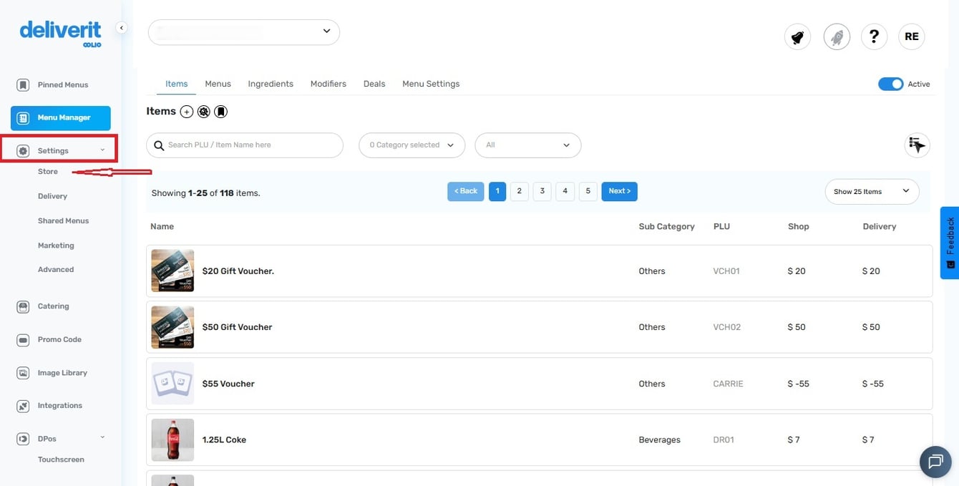Open Marketing in the sidebar
This screenshot has width=959, height=486.
point(56,246)
